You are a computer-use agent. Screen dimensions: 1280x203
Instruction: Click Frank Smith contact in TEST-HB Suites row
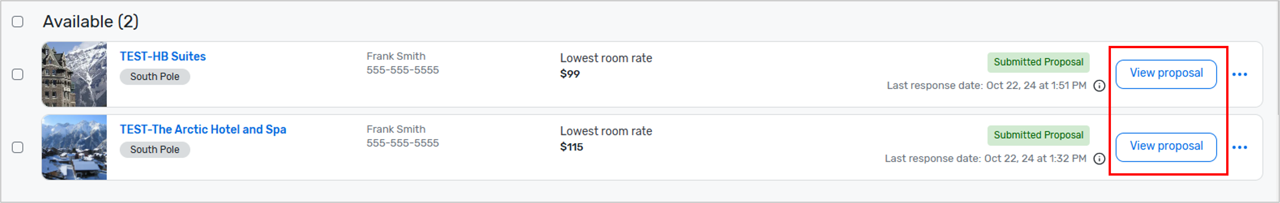396,56
